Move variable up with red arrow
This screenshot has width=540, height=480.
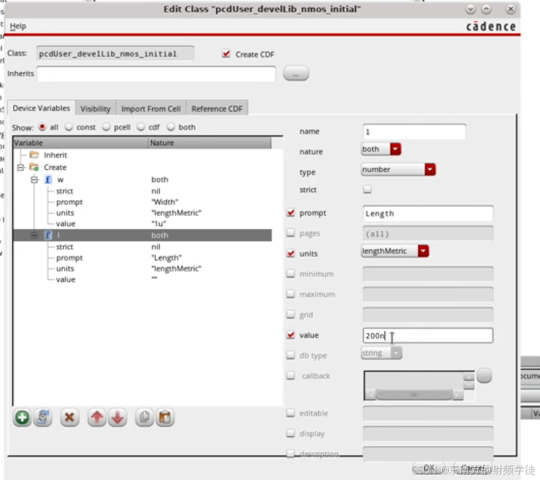[97, 417]
